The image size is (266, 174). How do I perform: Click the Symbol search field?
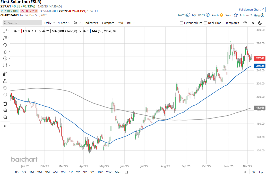click(x=22, y=23)
